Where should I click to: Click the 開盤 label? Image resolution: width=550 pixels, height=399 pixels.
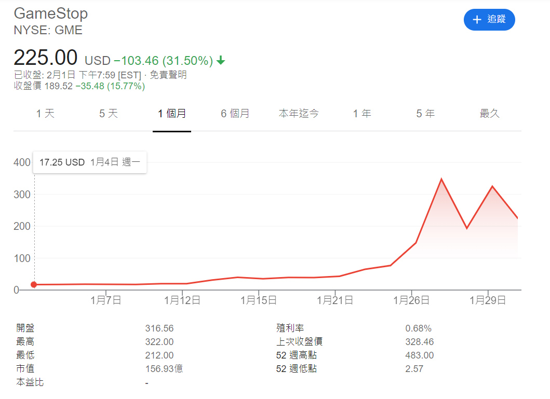25,328
